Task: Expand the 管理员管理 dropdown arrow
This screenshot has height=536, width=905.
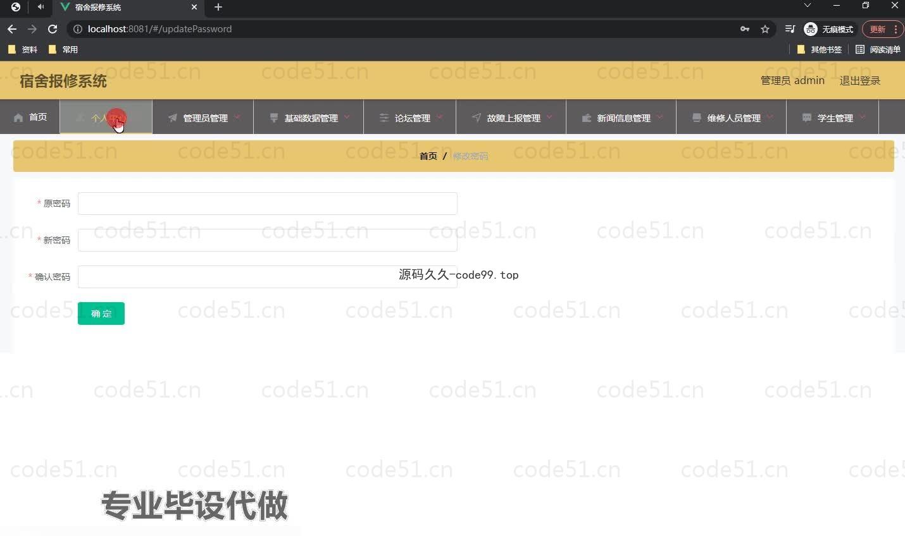Action: click(237, 117)
